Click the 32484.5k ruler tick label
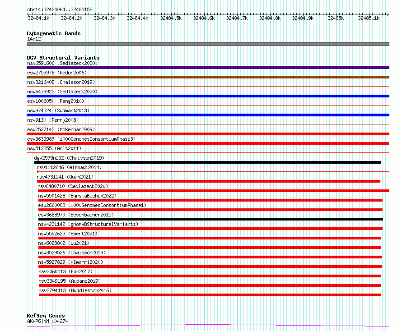 point(171,18)
